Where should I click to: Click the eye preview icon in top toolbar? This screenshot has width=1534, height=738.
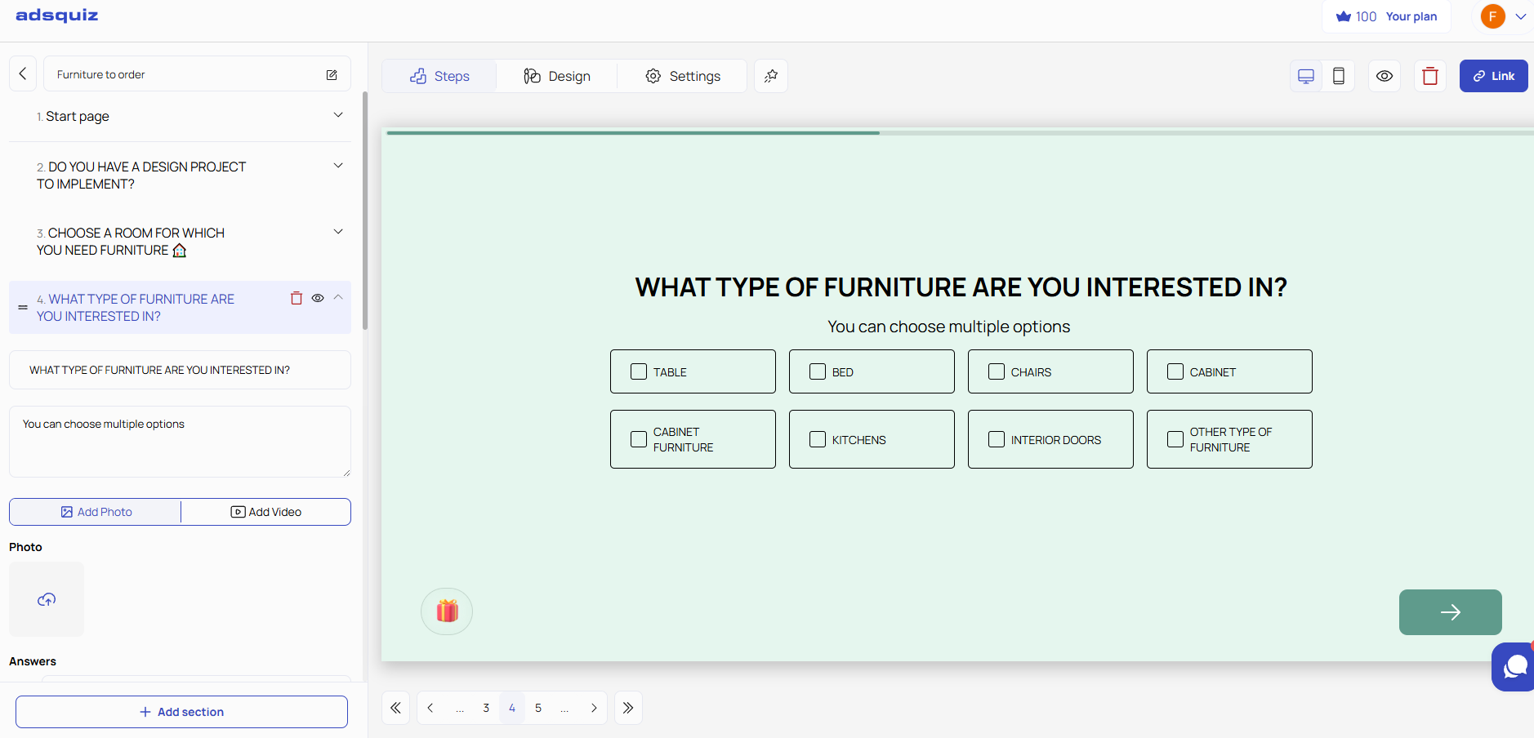click(1384, 76)
